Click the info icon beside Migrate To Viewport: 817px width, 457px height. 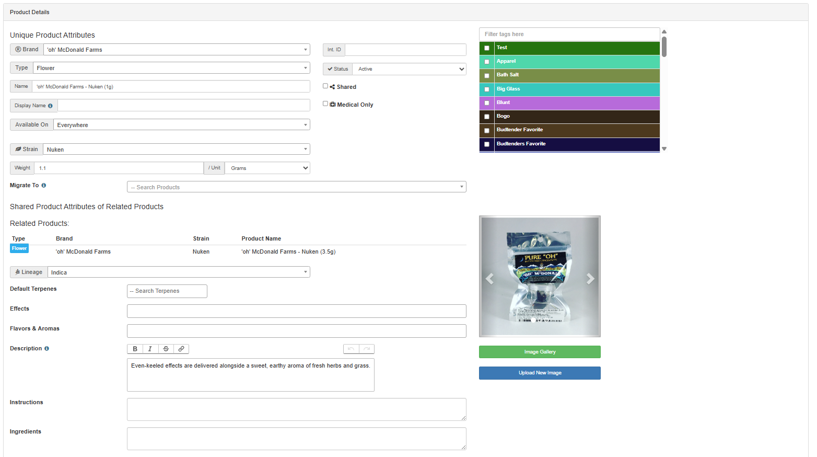coord(44,185)
